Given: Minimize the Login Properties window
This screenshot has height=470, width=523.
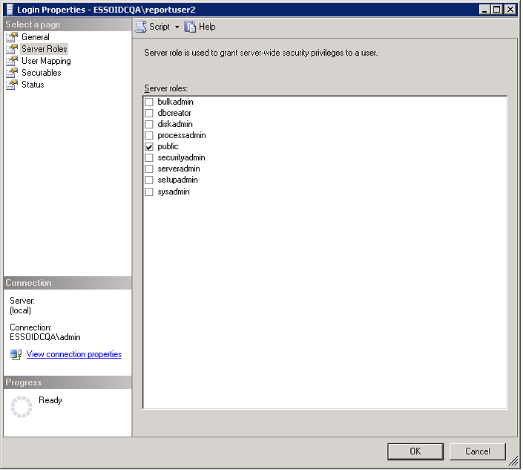Looking at the screenshot, I should coord(485,10).
